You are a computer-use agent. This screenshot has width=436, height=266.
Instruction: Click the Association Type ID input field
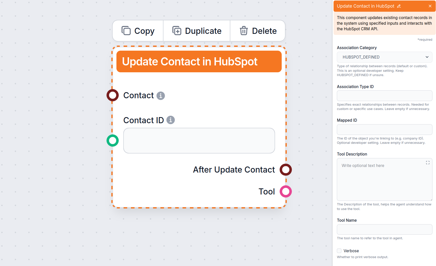[384, 96]
